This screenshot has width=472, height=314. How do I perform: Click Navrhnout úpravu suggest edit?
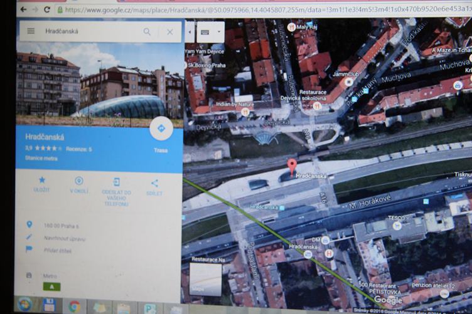point(65,239)
